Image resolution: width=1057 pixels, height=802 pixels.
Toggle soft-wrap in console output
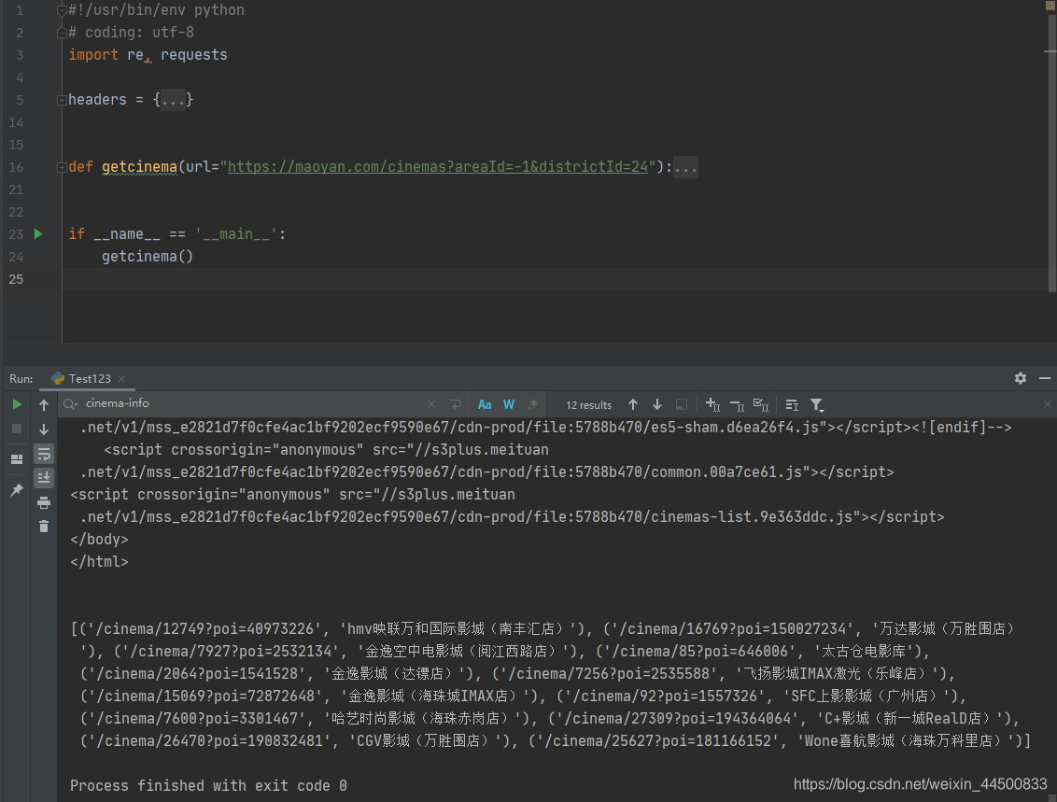click(x=44, y=454)
